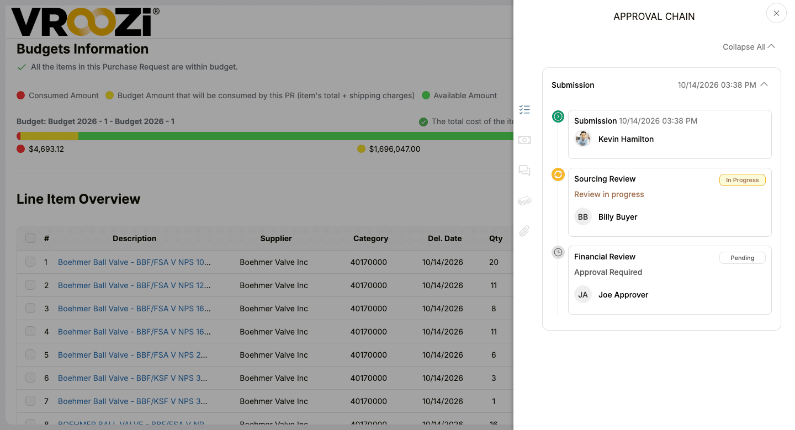Collapse all approval chain sections
The height and width of the screenshot is (430, 795).
pyautogui.click(x=749, y=47)
